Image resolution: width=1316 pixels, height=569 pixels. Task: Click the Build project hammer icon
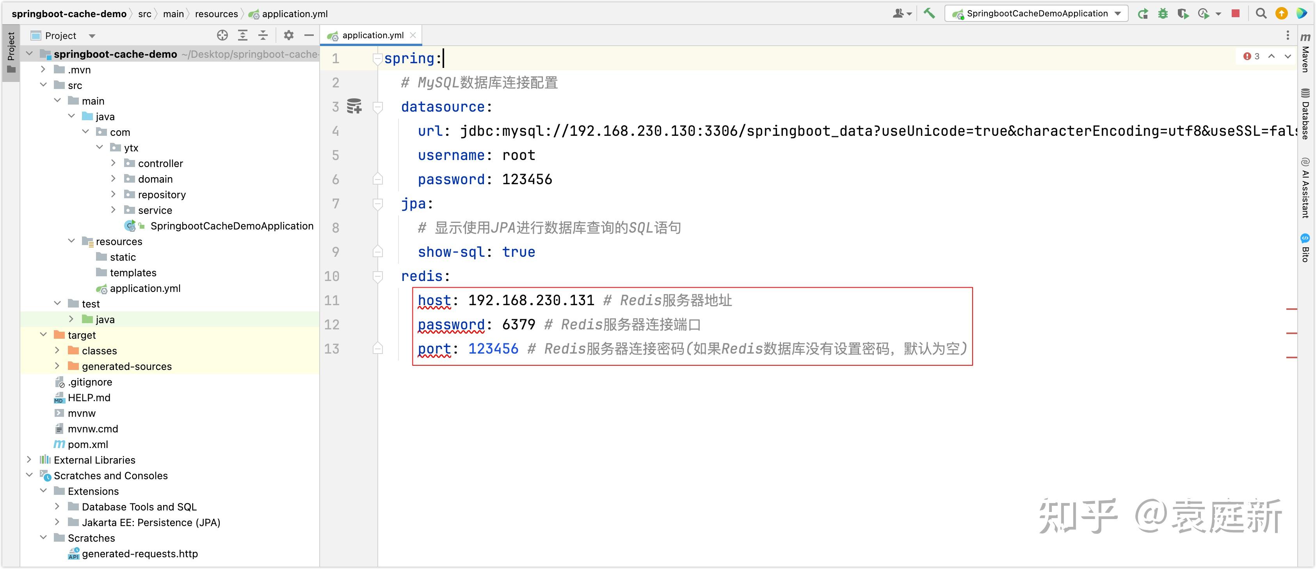coord(929,14)
